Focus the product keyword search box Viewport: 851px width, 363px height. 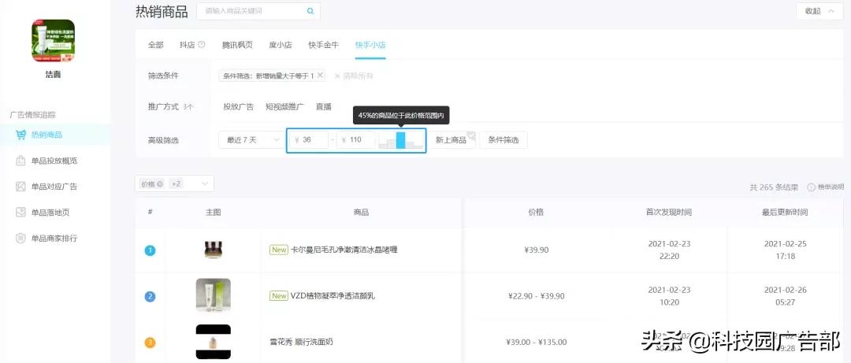[258, 11]
